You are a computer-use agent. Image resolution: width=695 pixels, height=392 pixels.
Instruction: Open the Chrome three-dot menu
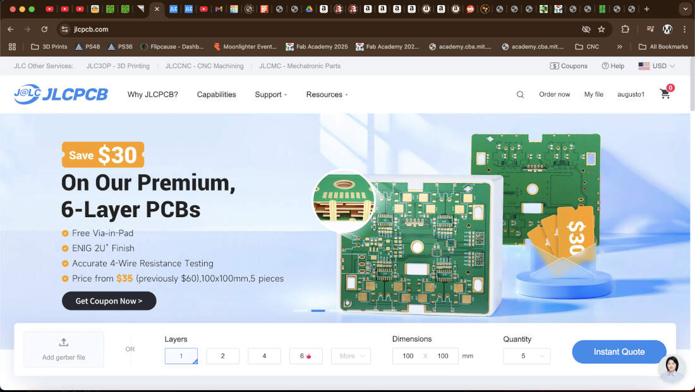[x=684, y=29]
